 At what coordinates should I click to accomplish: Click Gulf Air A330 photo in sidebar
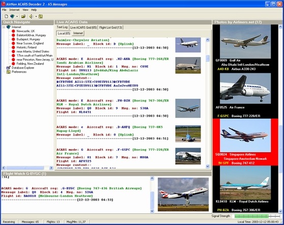tap(245, 41)
